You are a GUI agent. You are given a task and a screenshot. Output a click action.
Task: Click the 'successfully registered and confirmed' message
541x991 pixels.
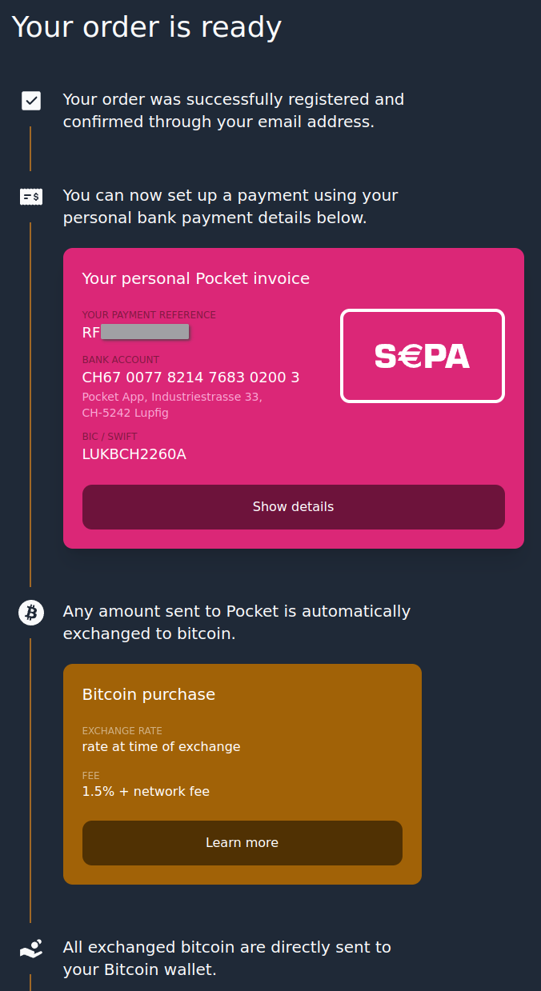[234, 111]
